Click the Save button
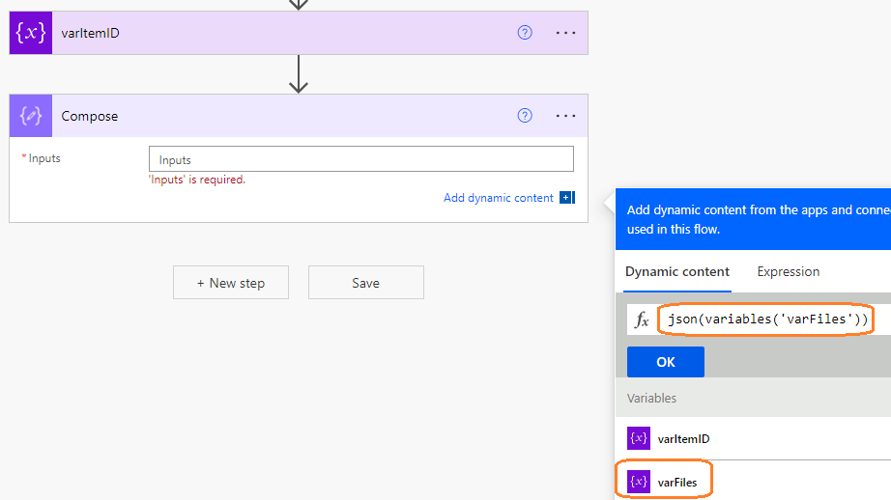The height and width of the screenshot is (500, 891). point(365,283)
